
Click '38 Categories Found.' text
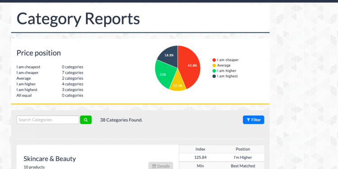pyautogui.click(x=121, y=120)
